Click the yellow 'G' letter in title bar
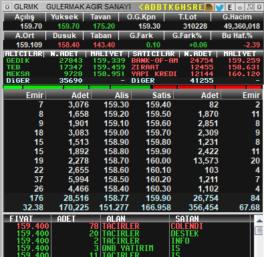The width and height of the screenshot is (264, 257). coord(177,7)
